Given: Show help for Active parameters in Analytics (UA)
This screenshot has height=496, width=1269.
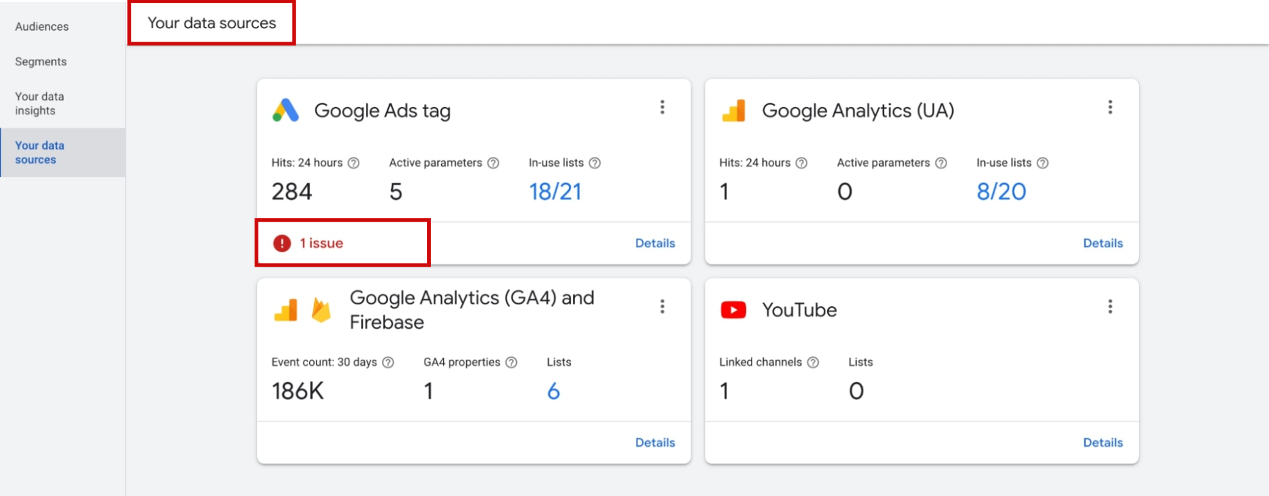Looking at the screenshot, I should [x=941, y=163].
